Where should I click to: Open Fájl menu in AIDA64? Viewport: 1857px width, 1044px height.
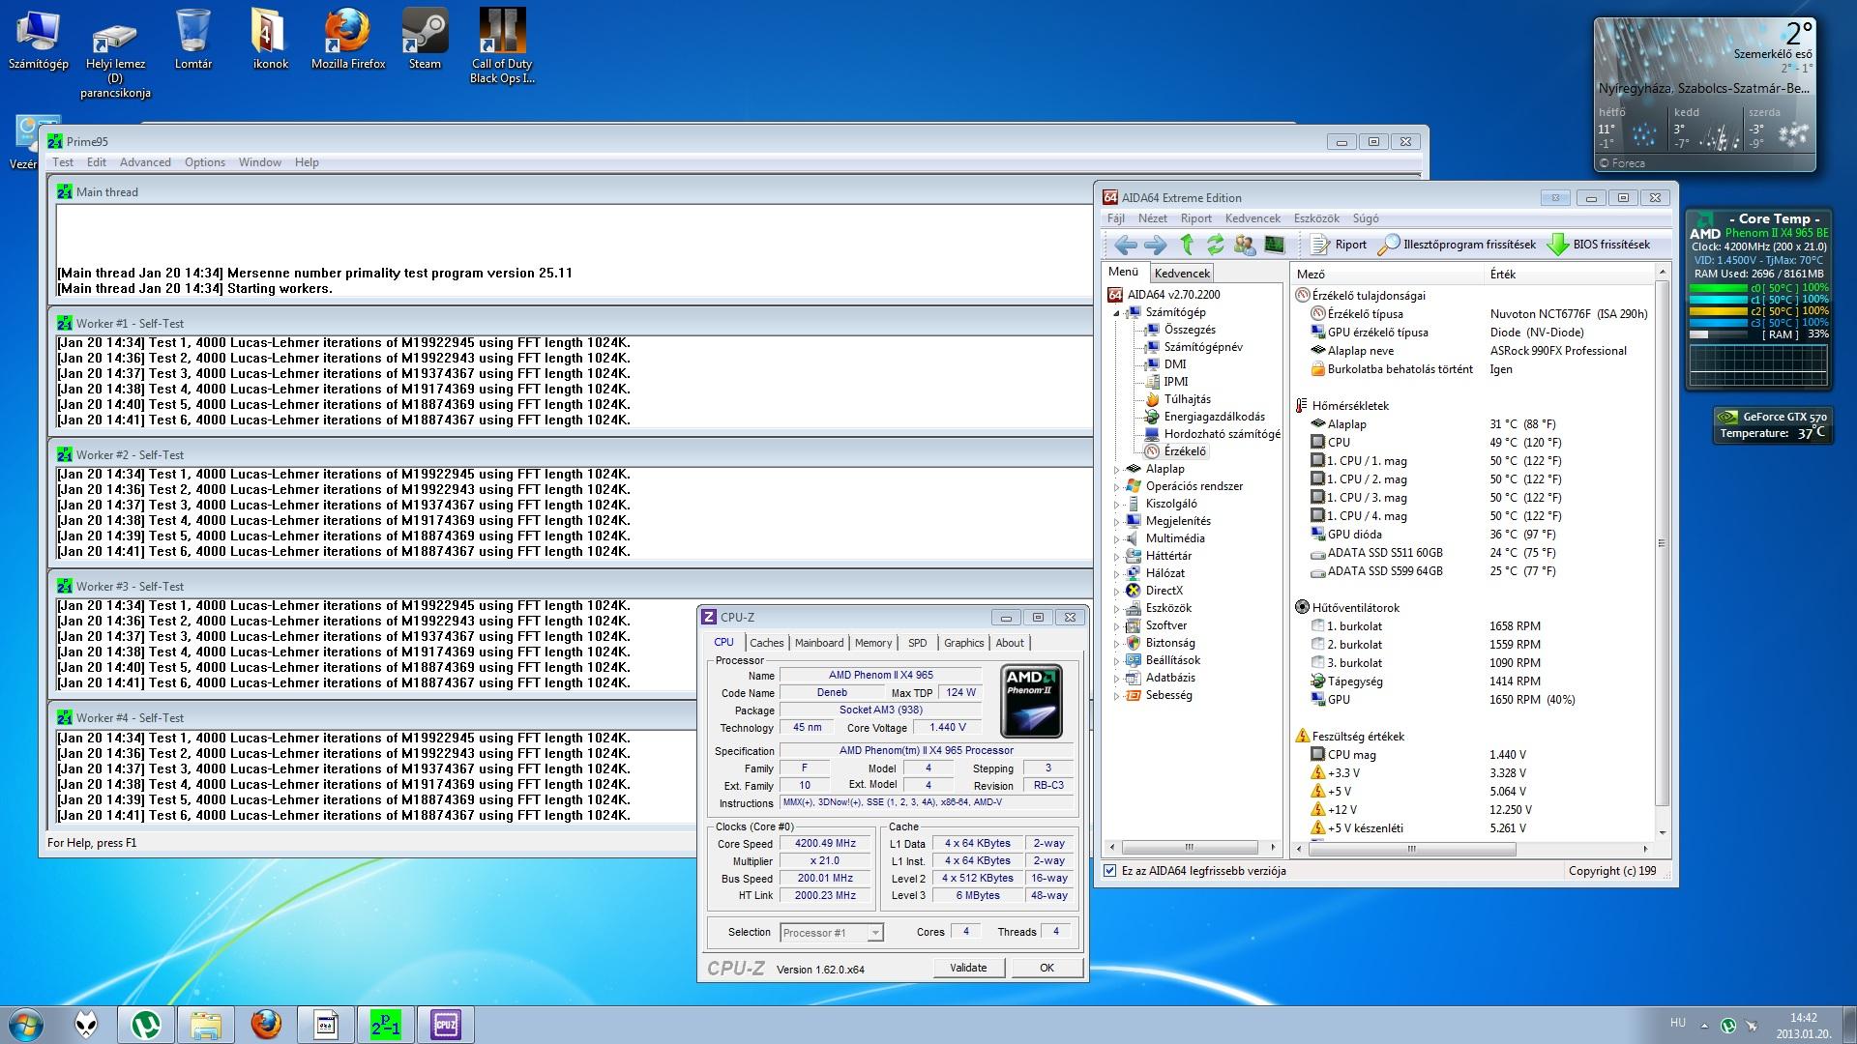pos(1115,218)
